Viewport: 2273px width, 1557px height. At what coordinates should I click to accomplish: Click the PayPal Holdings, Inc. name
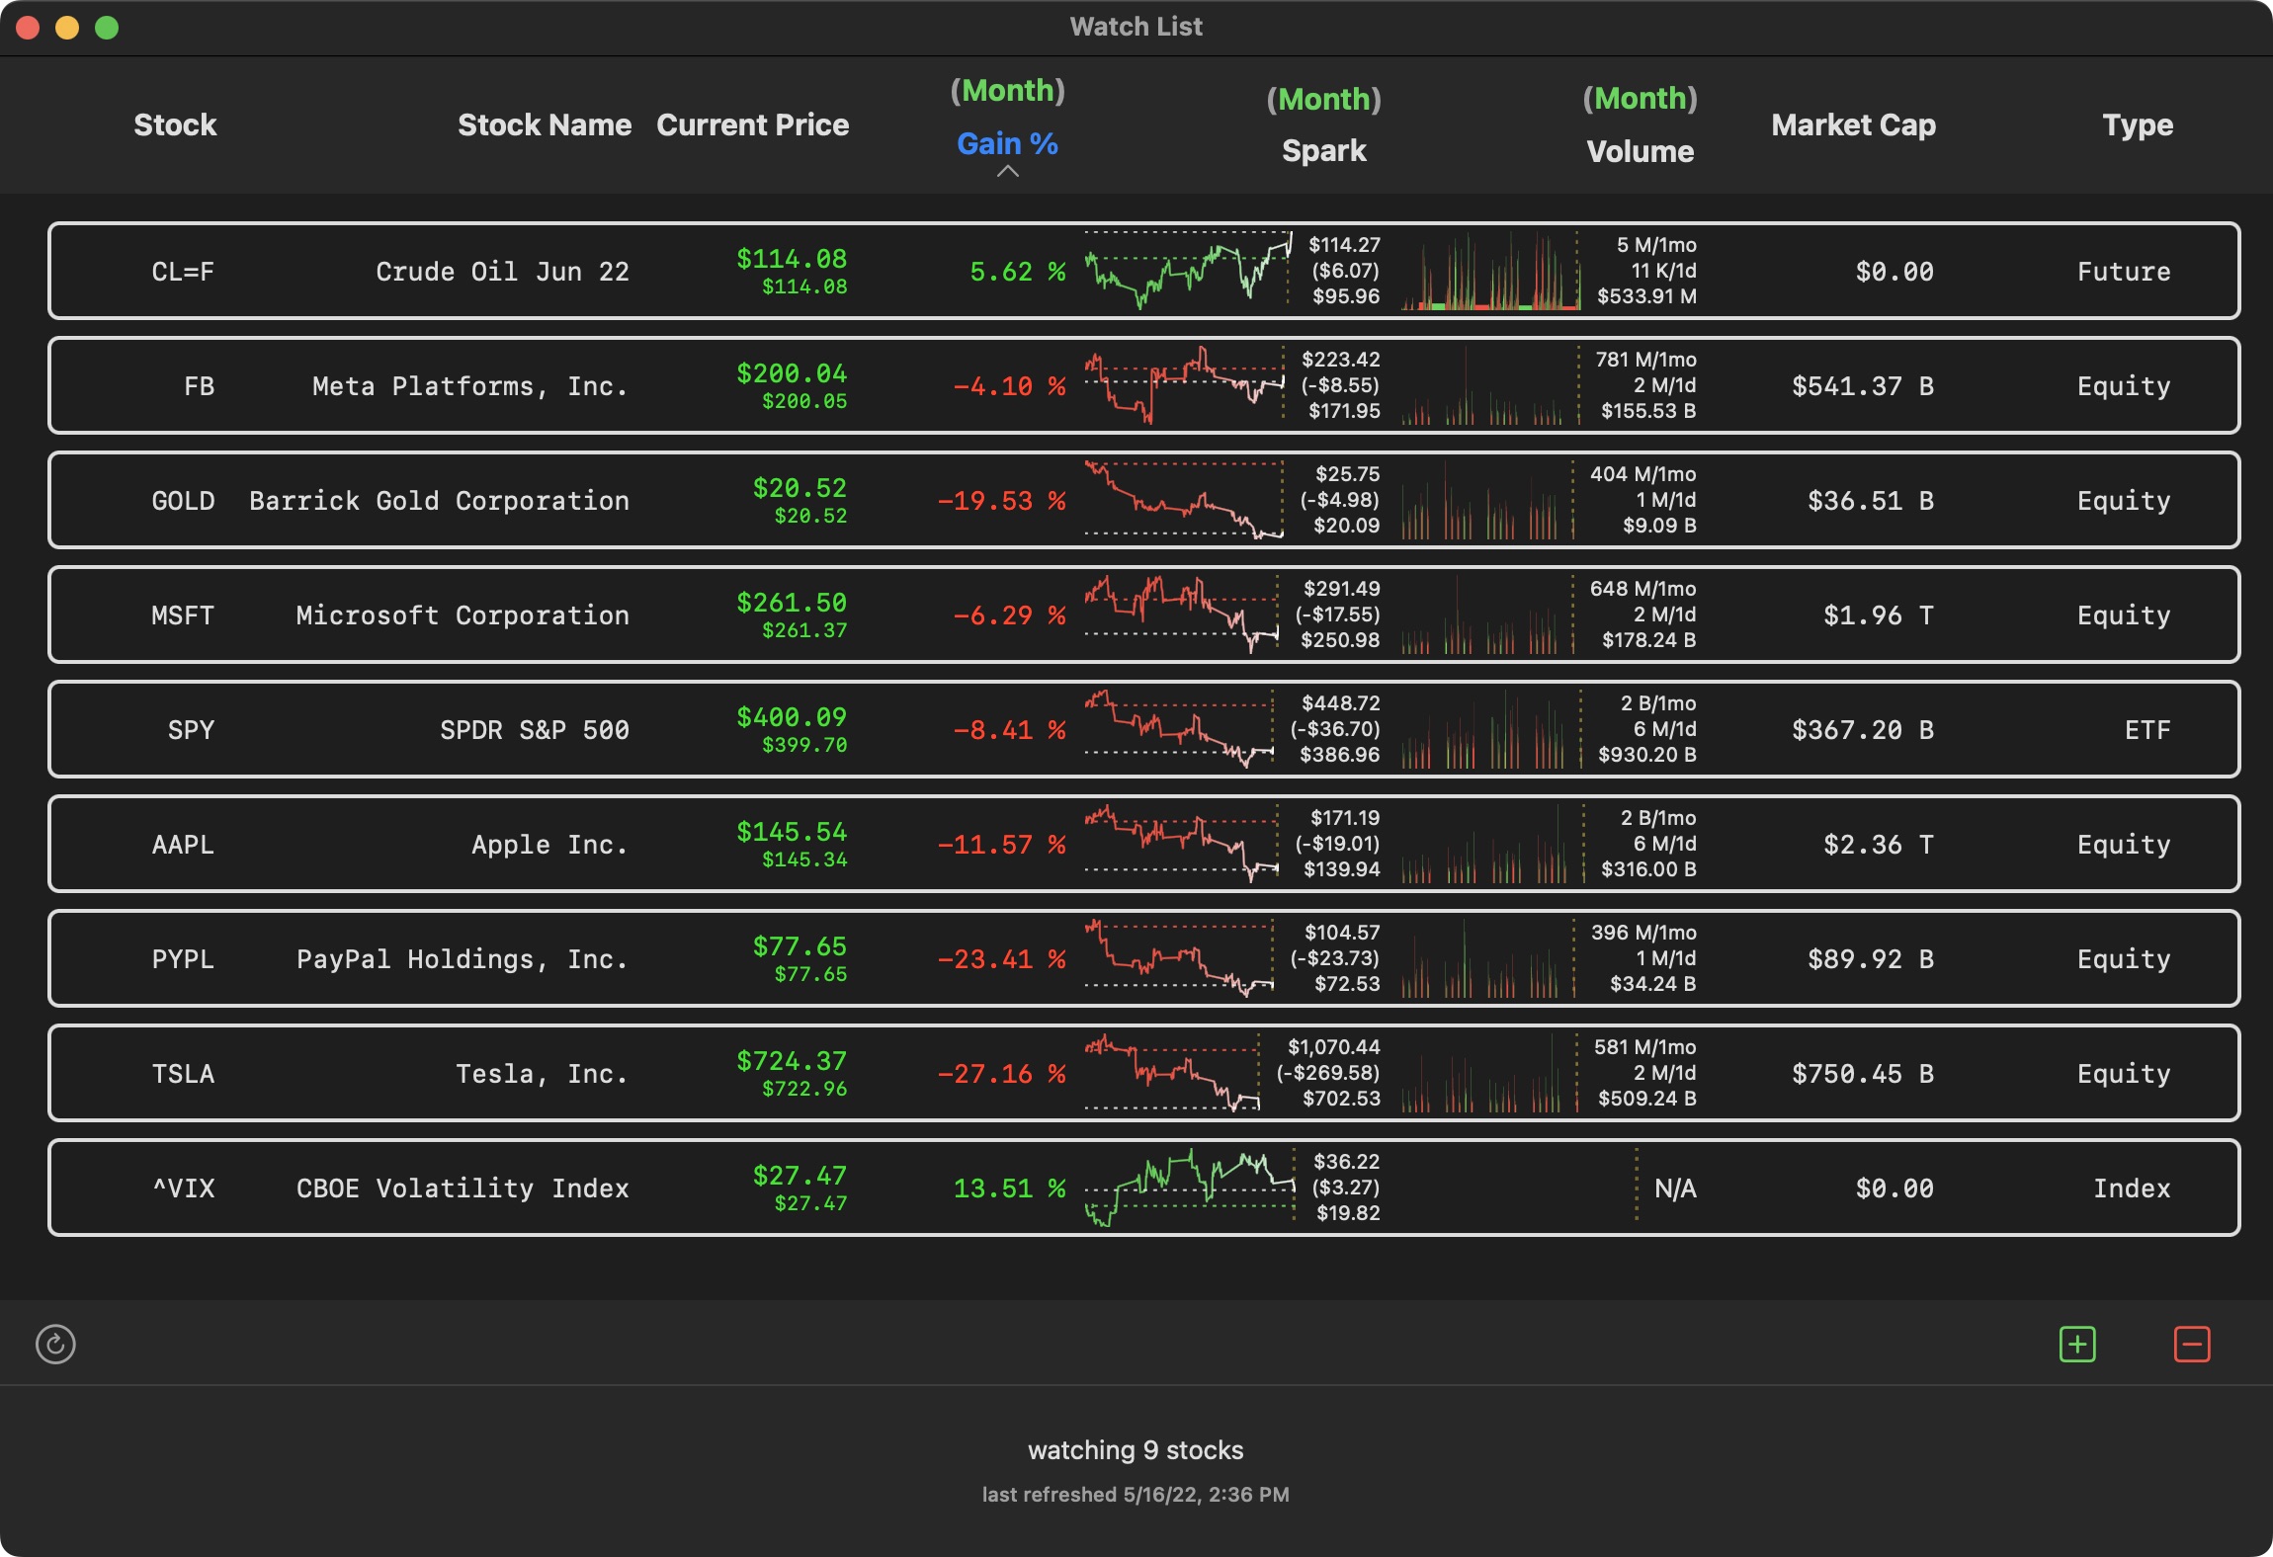(463, 959)
